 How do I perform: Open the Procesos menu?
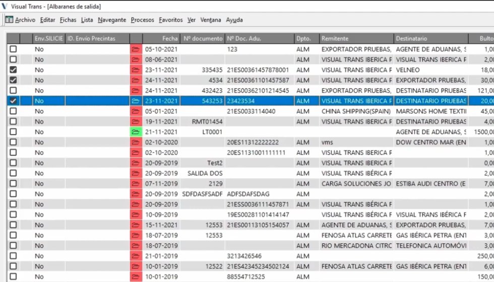pyautogui.click(x=142, y=20)
